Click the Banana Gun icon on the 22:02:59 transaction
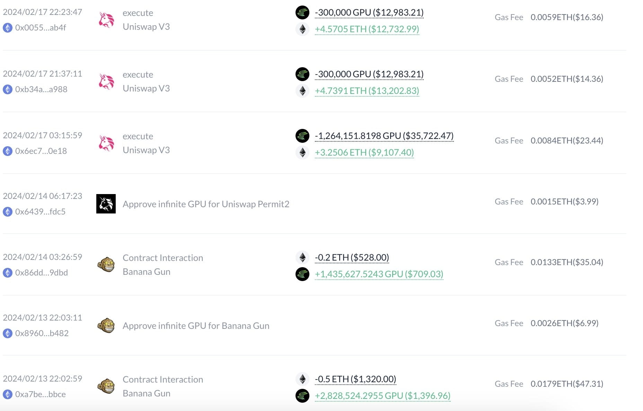643x411 pixels. (106, 385)
